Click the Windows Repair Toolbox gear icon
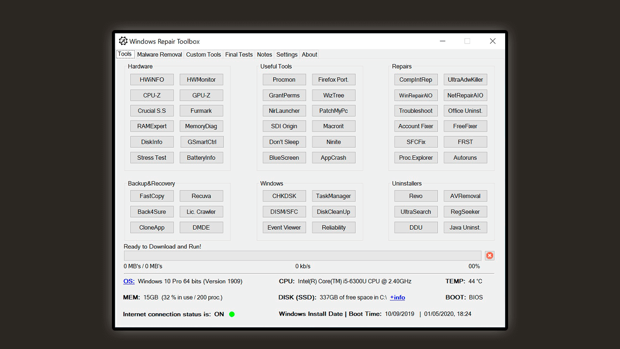The height and width of the screenshot is (349, 620). 123,41
